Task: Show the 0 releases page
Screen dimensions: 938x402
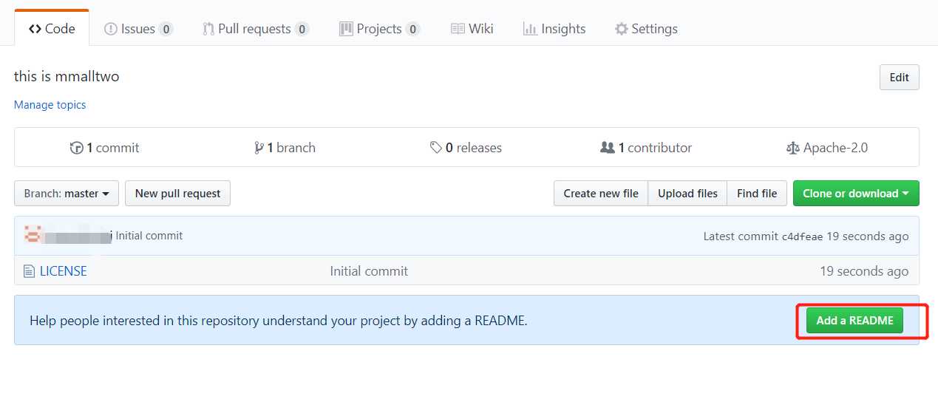Action: click(x=466, y=148)
